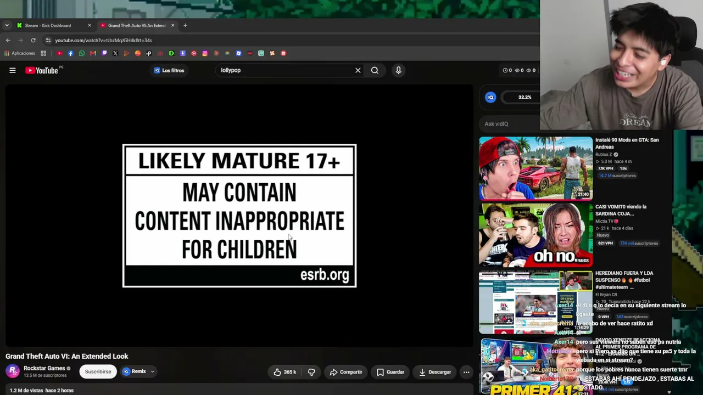This screenshot has width=703, height=395.
Task: Open the 'Los filtros' vidIQ button
Action: pos(169,70)
